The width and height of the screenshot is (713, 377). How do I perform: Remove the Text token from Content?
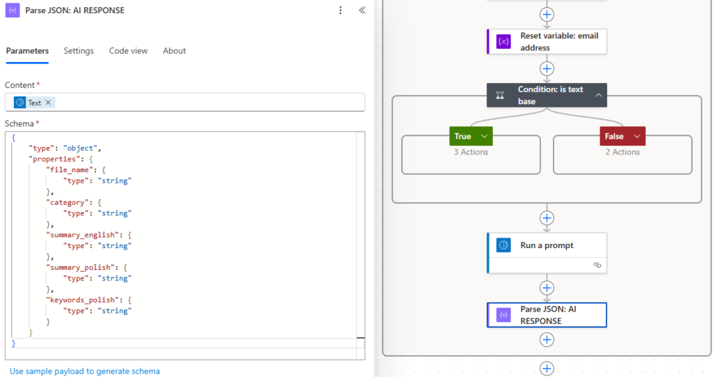tap(48, 102)
